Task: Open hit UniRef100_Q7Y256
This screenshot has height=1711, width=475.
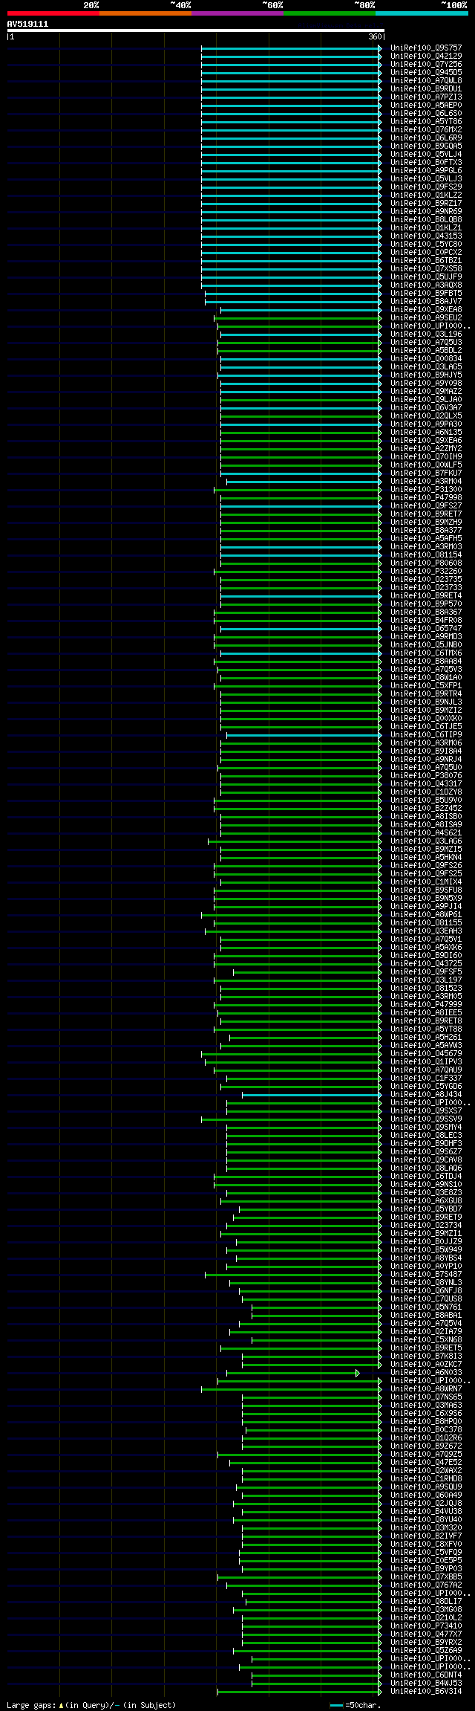Action: (426, 64)
